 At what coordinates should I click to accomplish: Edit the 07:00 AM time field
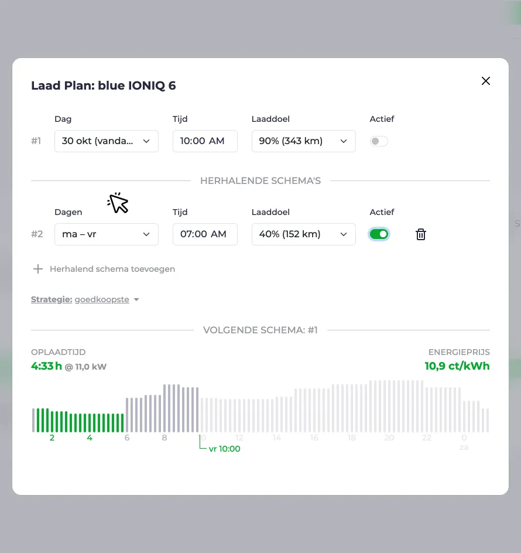pyautogui.click(x=205, y=234)
